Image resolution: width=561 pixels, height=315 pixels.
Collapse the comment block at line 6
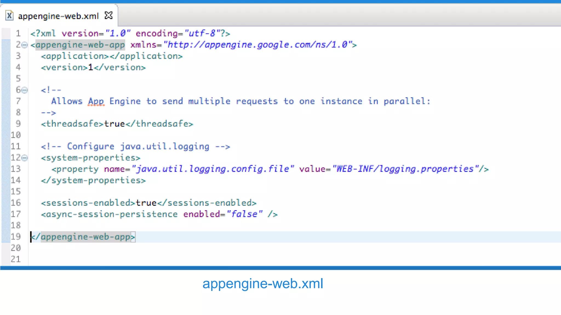pos(25,90)
